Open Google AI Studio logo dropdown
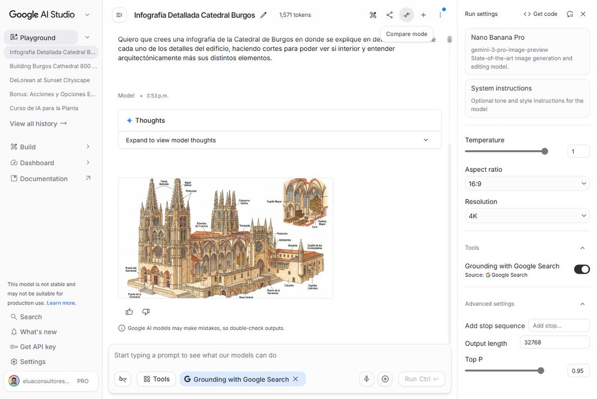 pyautogui.click(x=88, y=15)
